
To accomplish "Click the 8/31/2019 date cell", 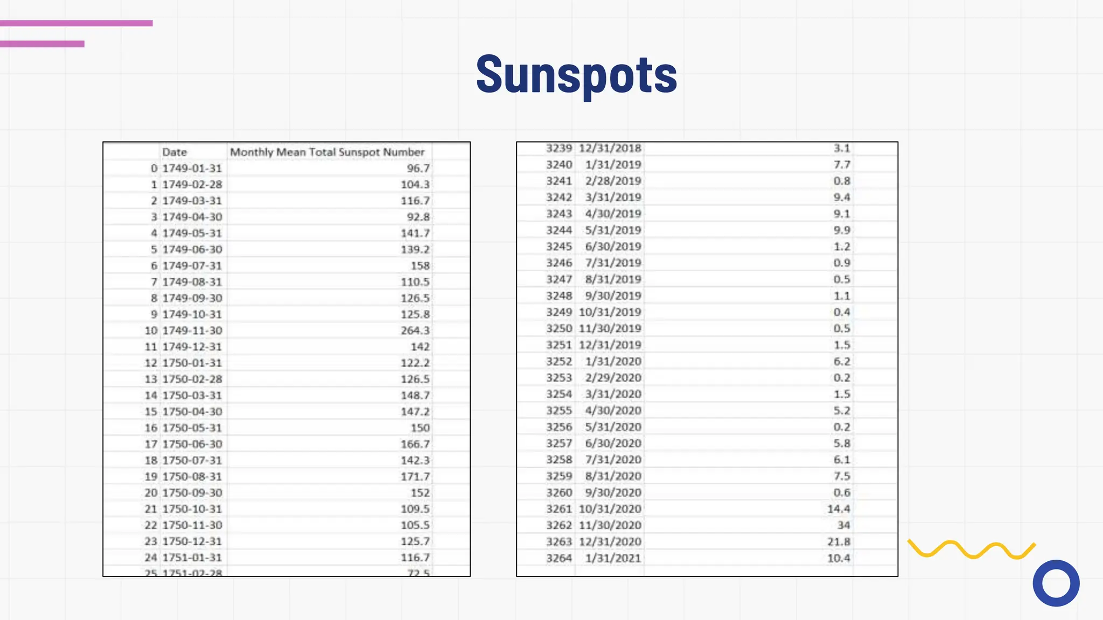I will click(x=613, y=279).
